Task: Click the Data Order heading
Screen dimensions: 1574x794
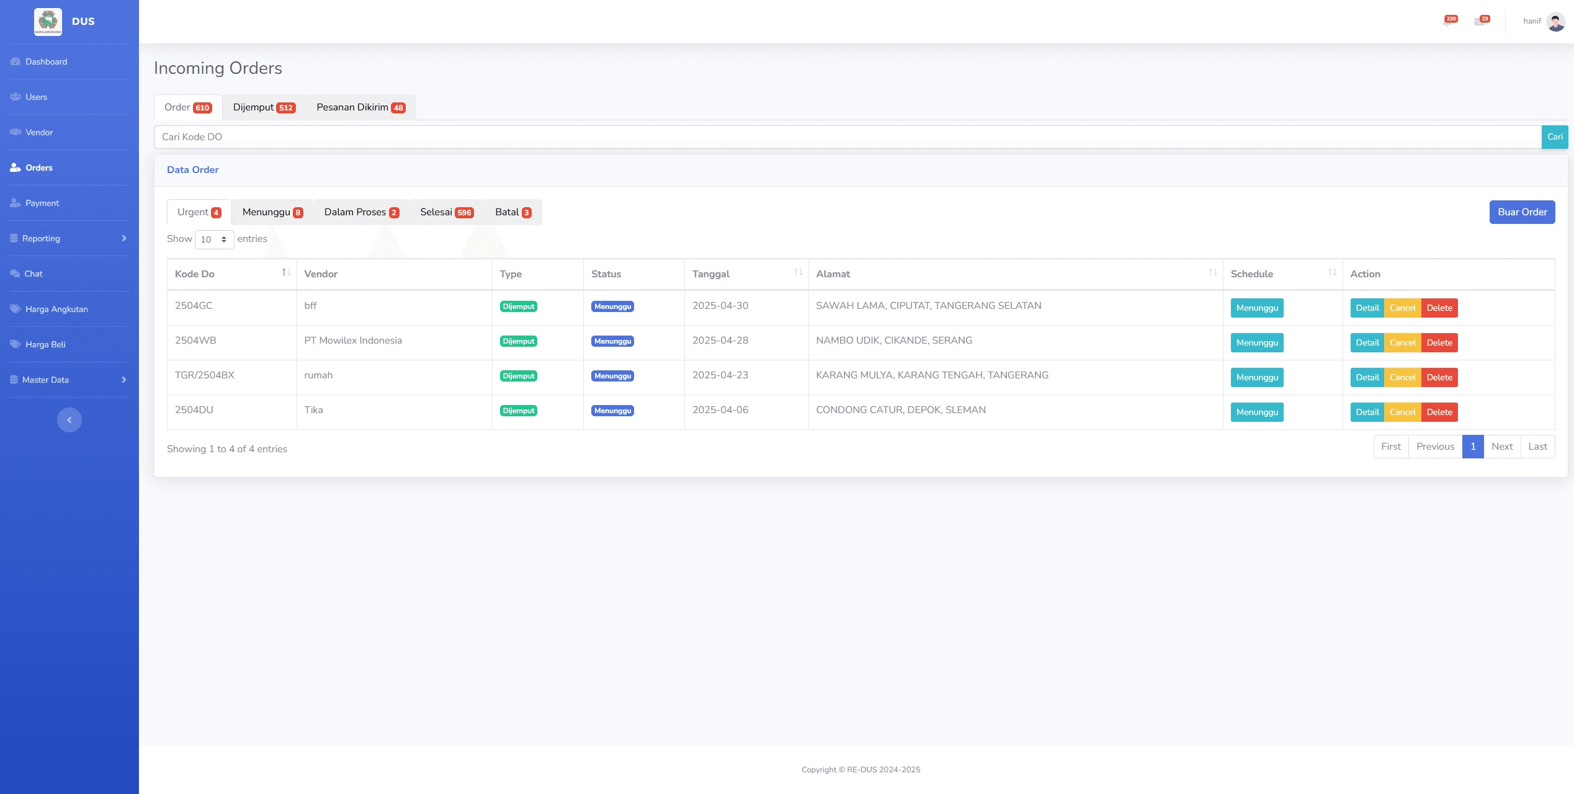Action: coord(193,170)
